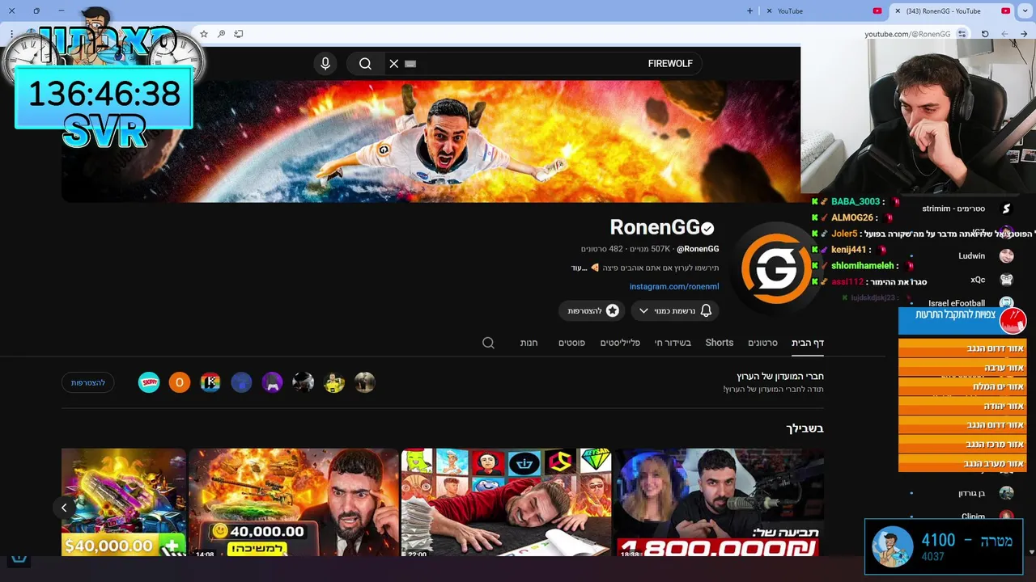
Task: Open the סרטונים videos tab
Action: pyautogui.click(x=762, y=343)
